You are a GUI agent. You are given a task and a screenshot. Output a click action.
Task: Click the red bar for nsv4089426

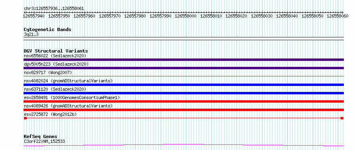click(183, 110)
